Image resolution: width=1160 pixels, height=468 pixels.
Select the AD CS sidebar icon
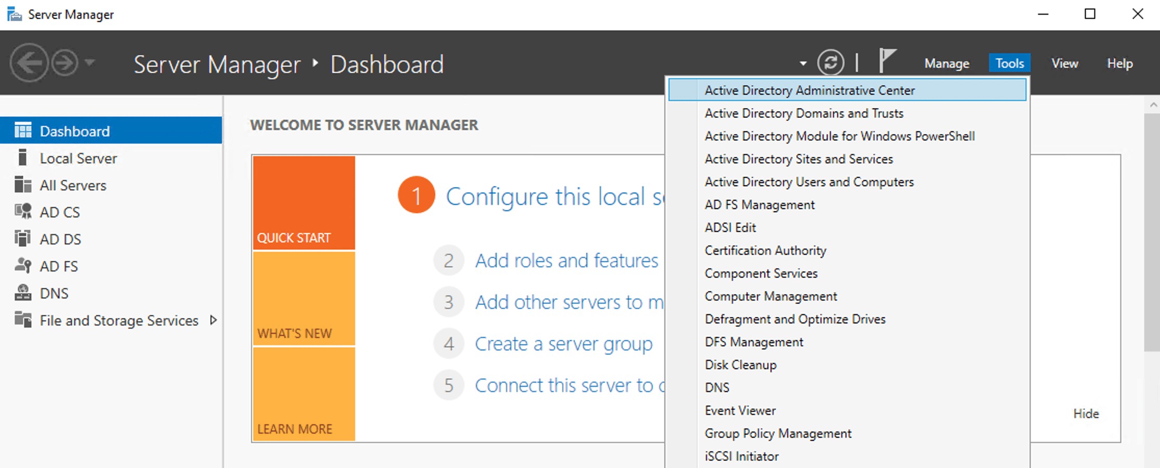(x=23, y=212)
